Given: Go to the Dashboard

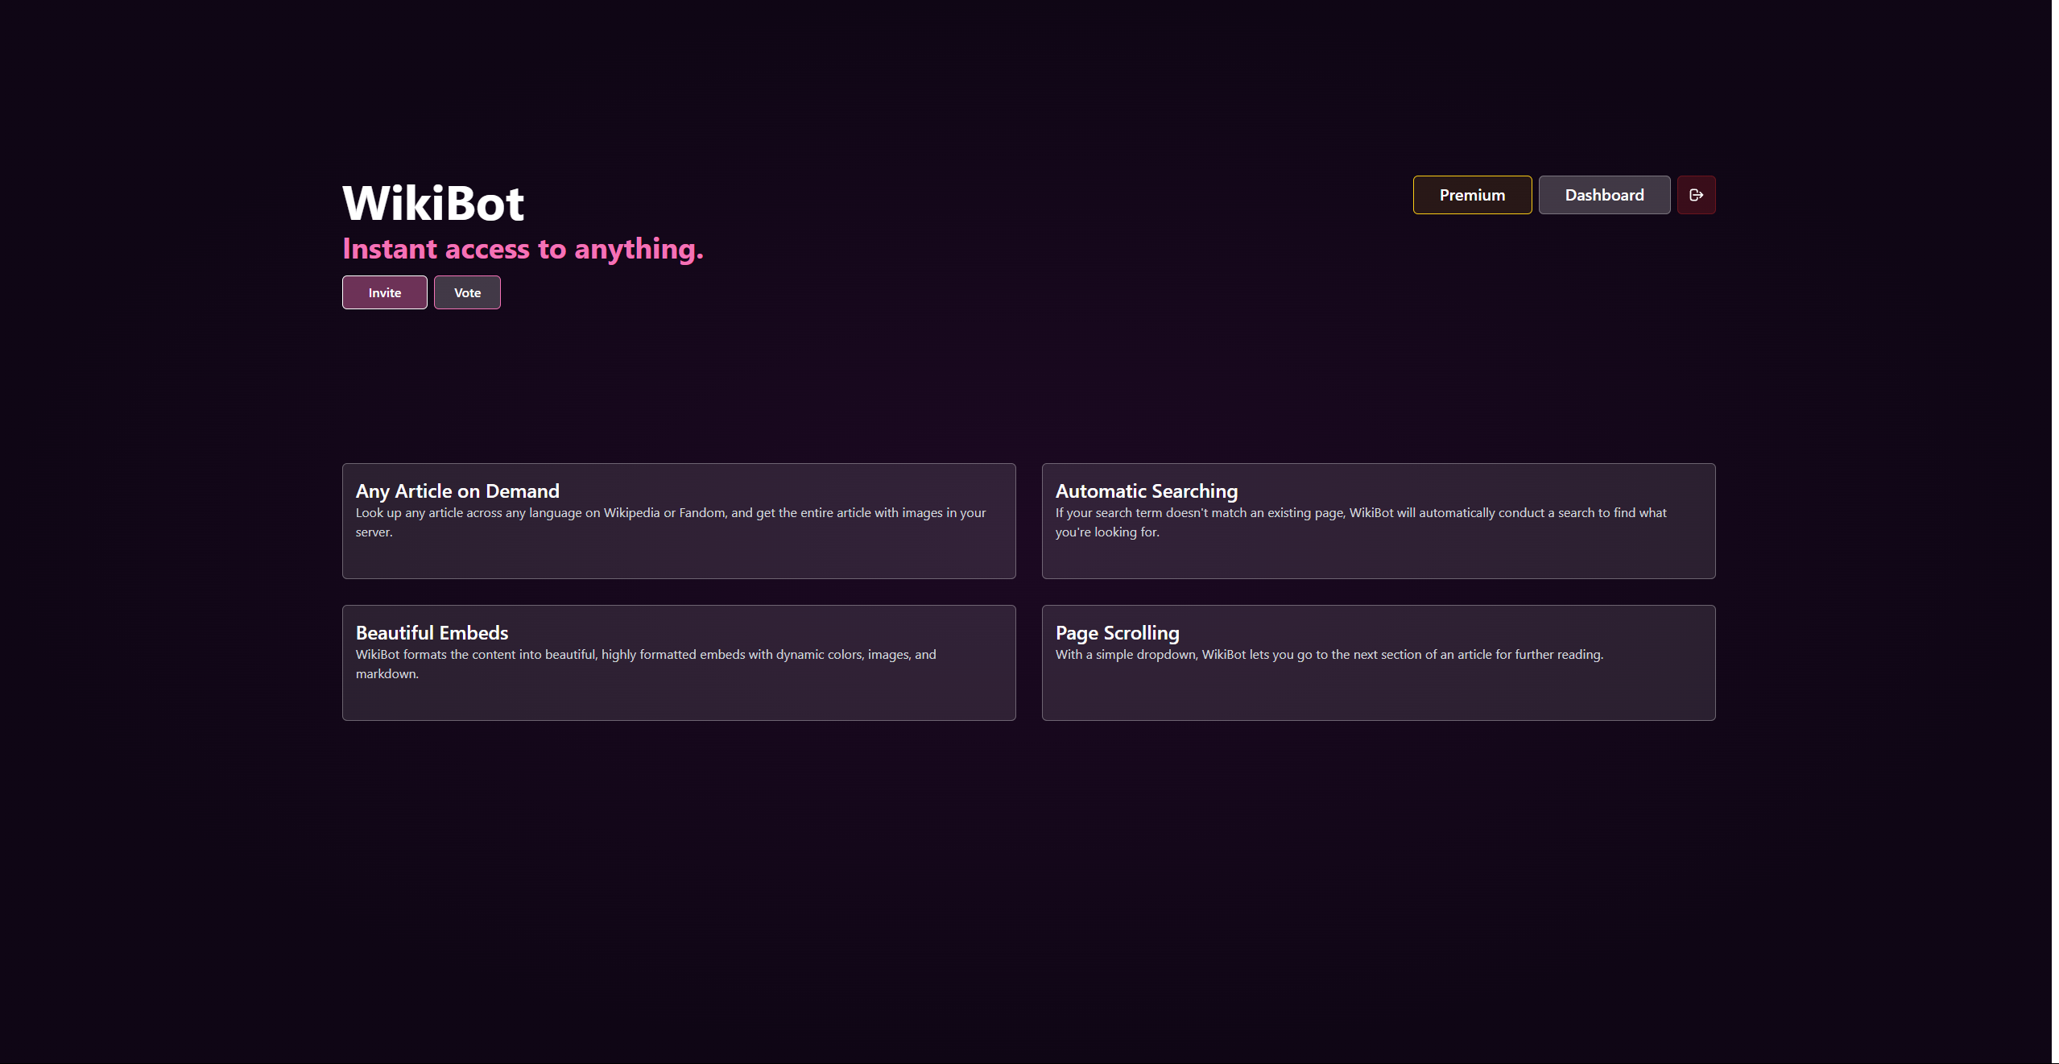Looking at the screenshot, I should [x=1604, y=195].
